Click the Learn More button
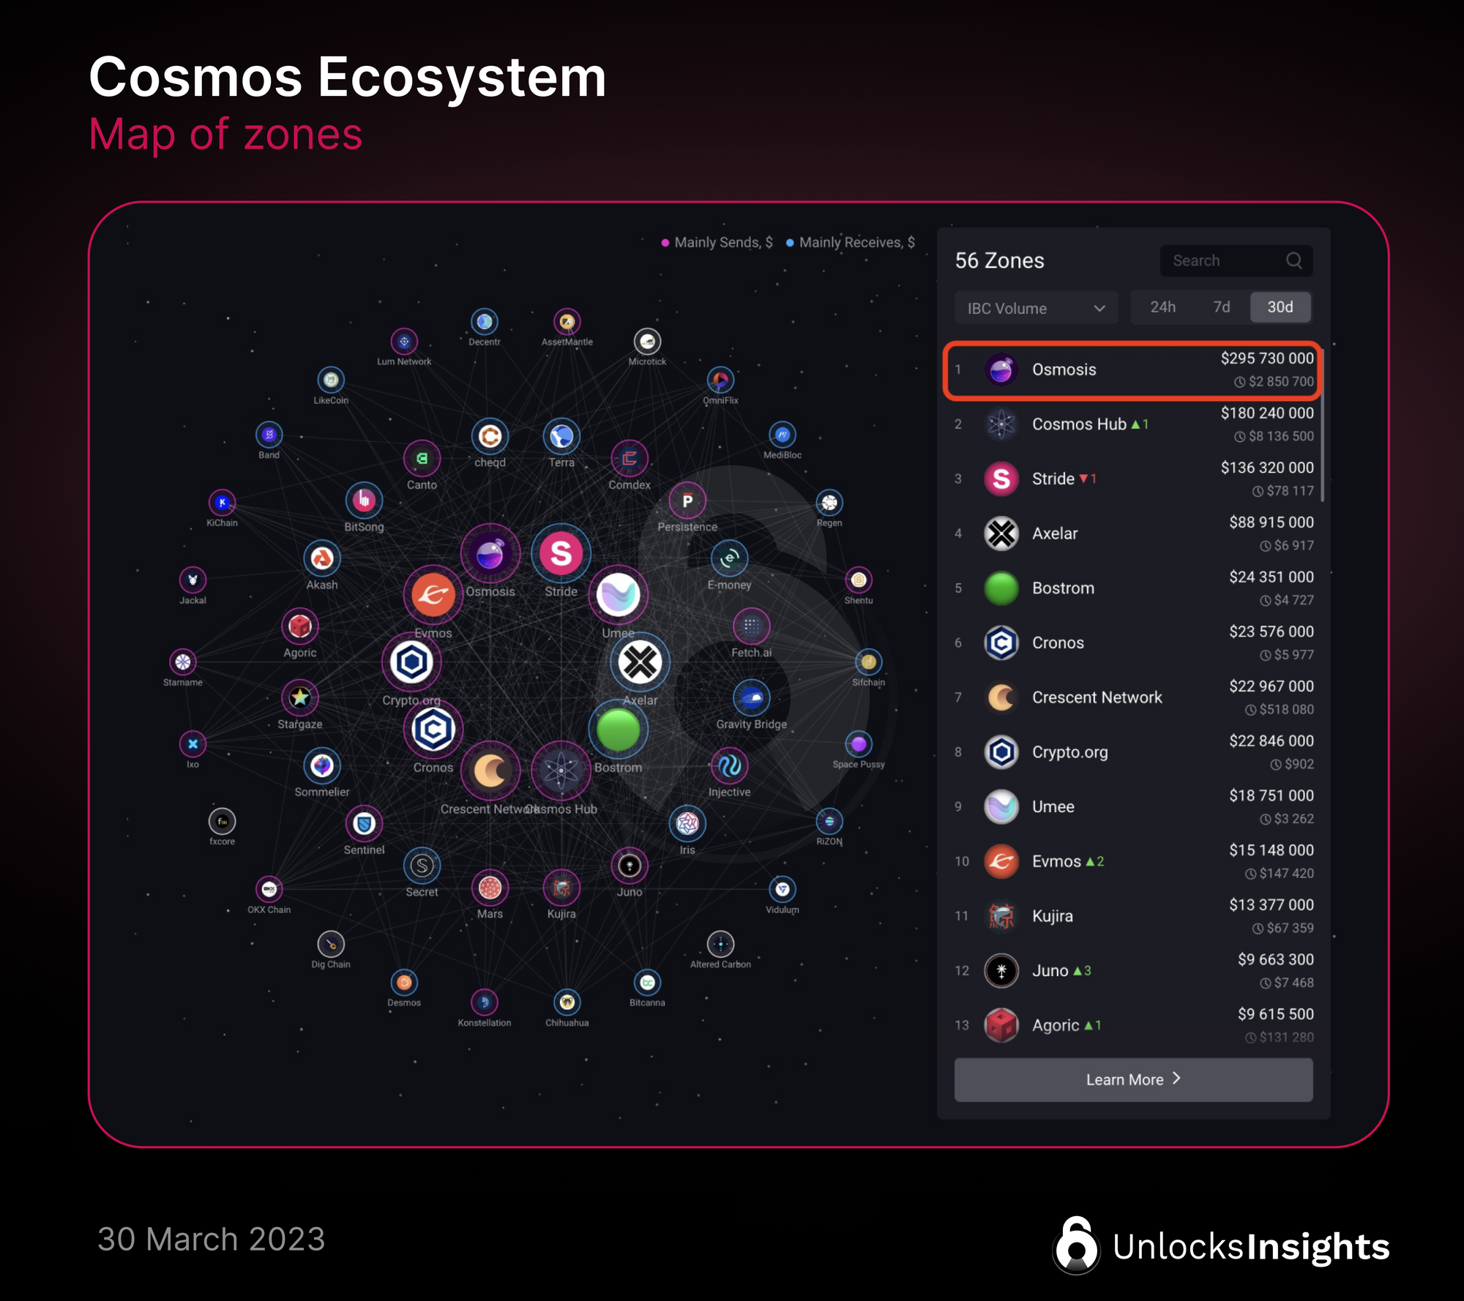The image size is (1464, 1301). coord(1133,1079)
